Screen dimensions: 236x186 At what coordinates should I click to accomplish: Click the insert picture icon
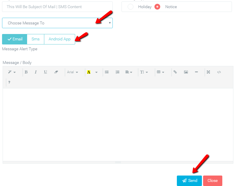click(186, 72)
